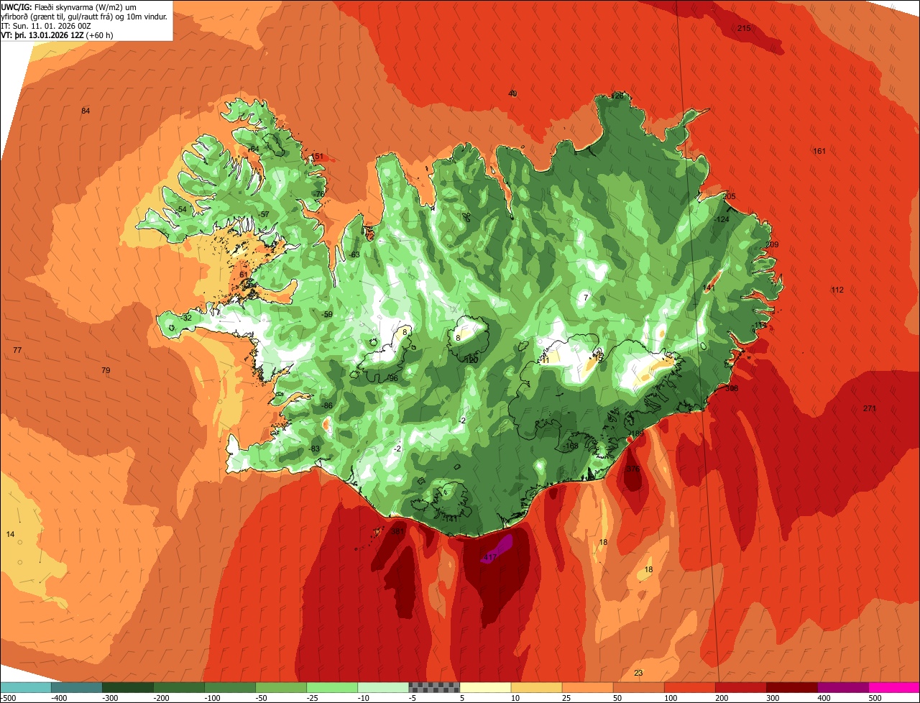The width and height of the screenshot is (920, 703).
Task: Click the '500' legend scale label
Action: click(875, 698)
